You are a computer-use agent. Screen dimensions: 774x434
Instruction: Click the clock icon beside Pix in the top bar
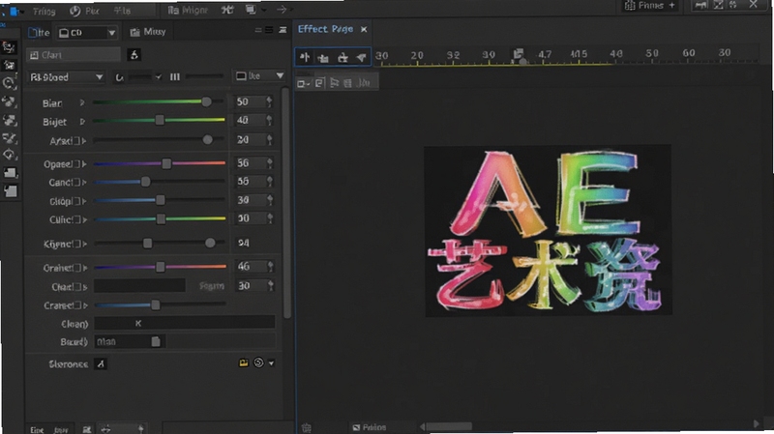point(75,11)
